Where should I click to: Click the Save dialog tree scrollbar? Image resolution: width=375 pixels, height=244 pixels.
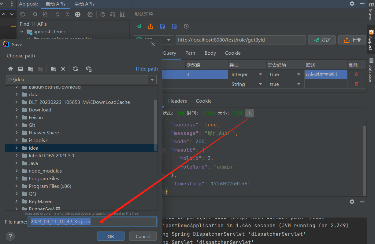pos(155,125)
